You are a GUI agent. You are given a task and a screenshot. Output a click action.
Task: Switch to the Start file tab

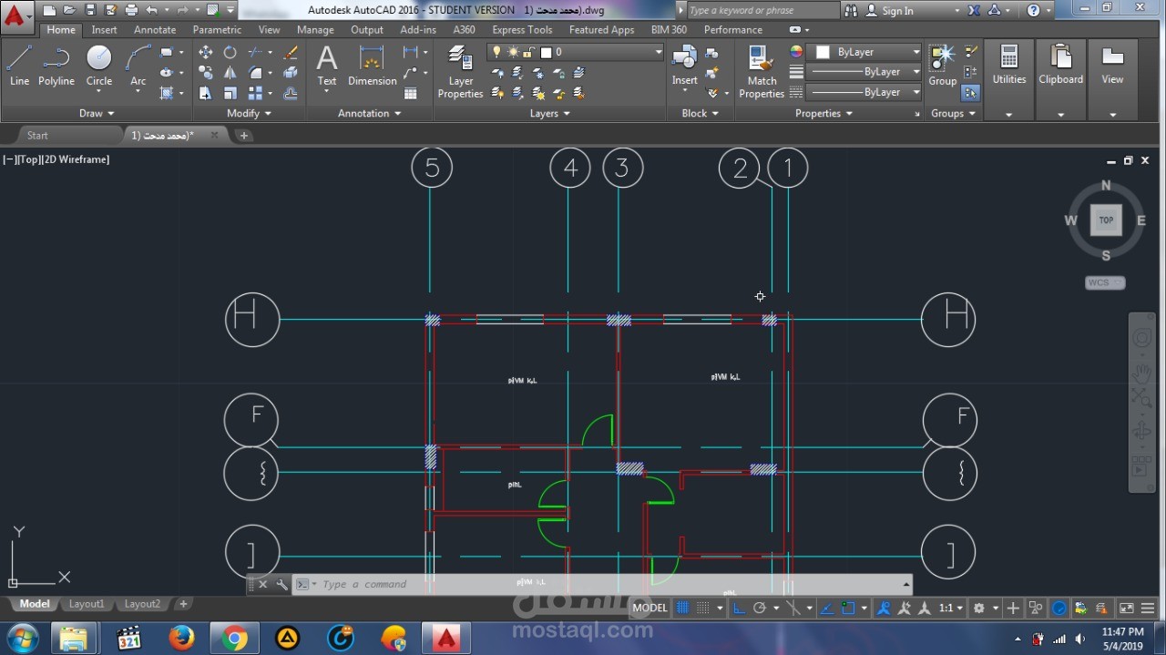tap(37, 135)
